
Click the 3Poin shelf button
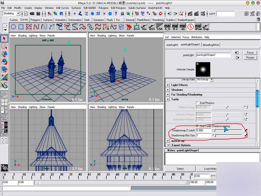coord(198,27)
